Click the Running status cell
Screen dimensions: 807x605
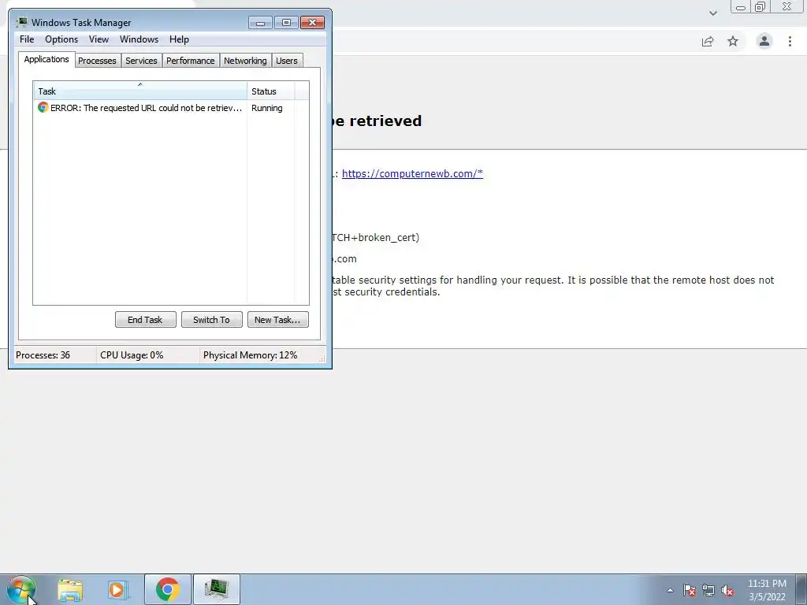266,108
